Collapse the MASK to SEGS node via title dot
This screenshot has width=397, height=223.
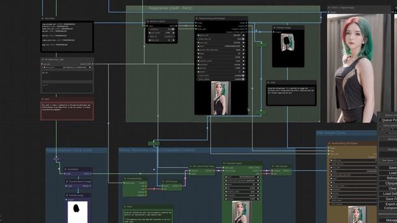pyautogui.click(x=148, y=22)
